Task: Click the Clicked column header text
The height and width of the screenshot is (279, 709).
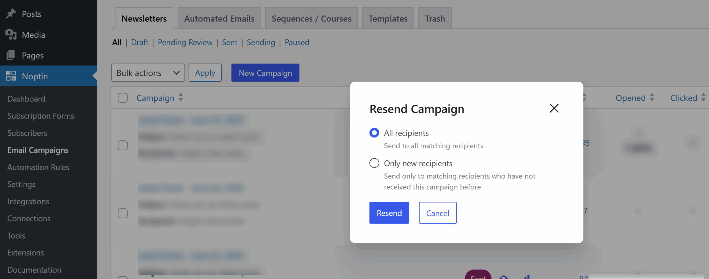Action: tap(684, 98)
